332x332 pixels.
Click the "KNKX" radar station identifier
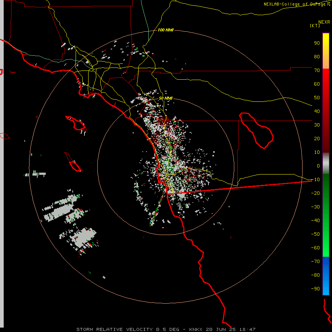pyautogui.click(x=196, y=329)
